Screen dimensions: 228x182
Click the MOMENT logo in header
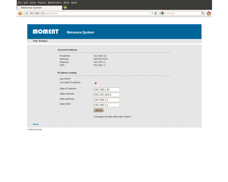click(x=46, y=32)
